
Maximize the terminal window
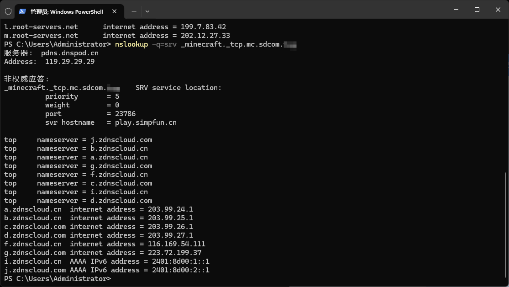tap(477, 10)
